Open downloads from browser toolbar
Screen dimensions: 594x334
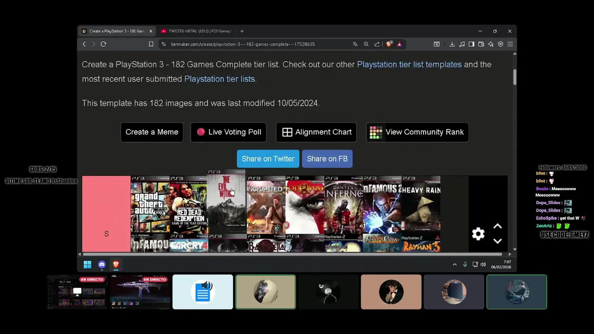452,44
